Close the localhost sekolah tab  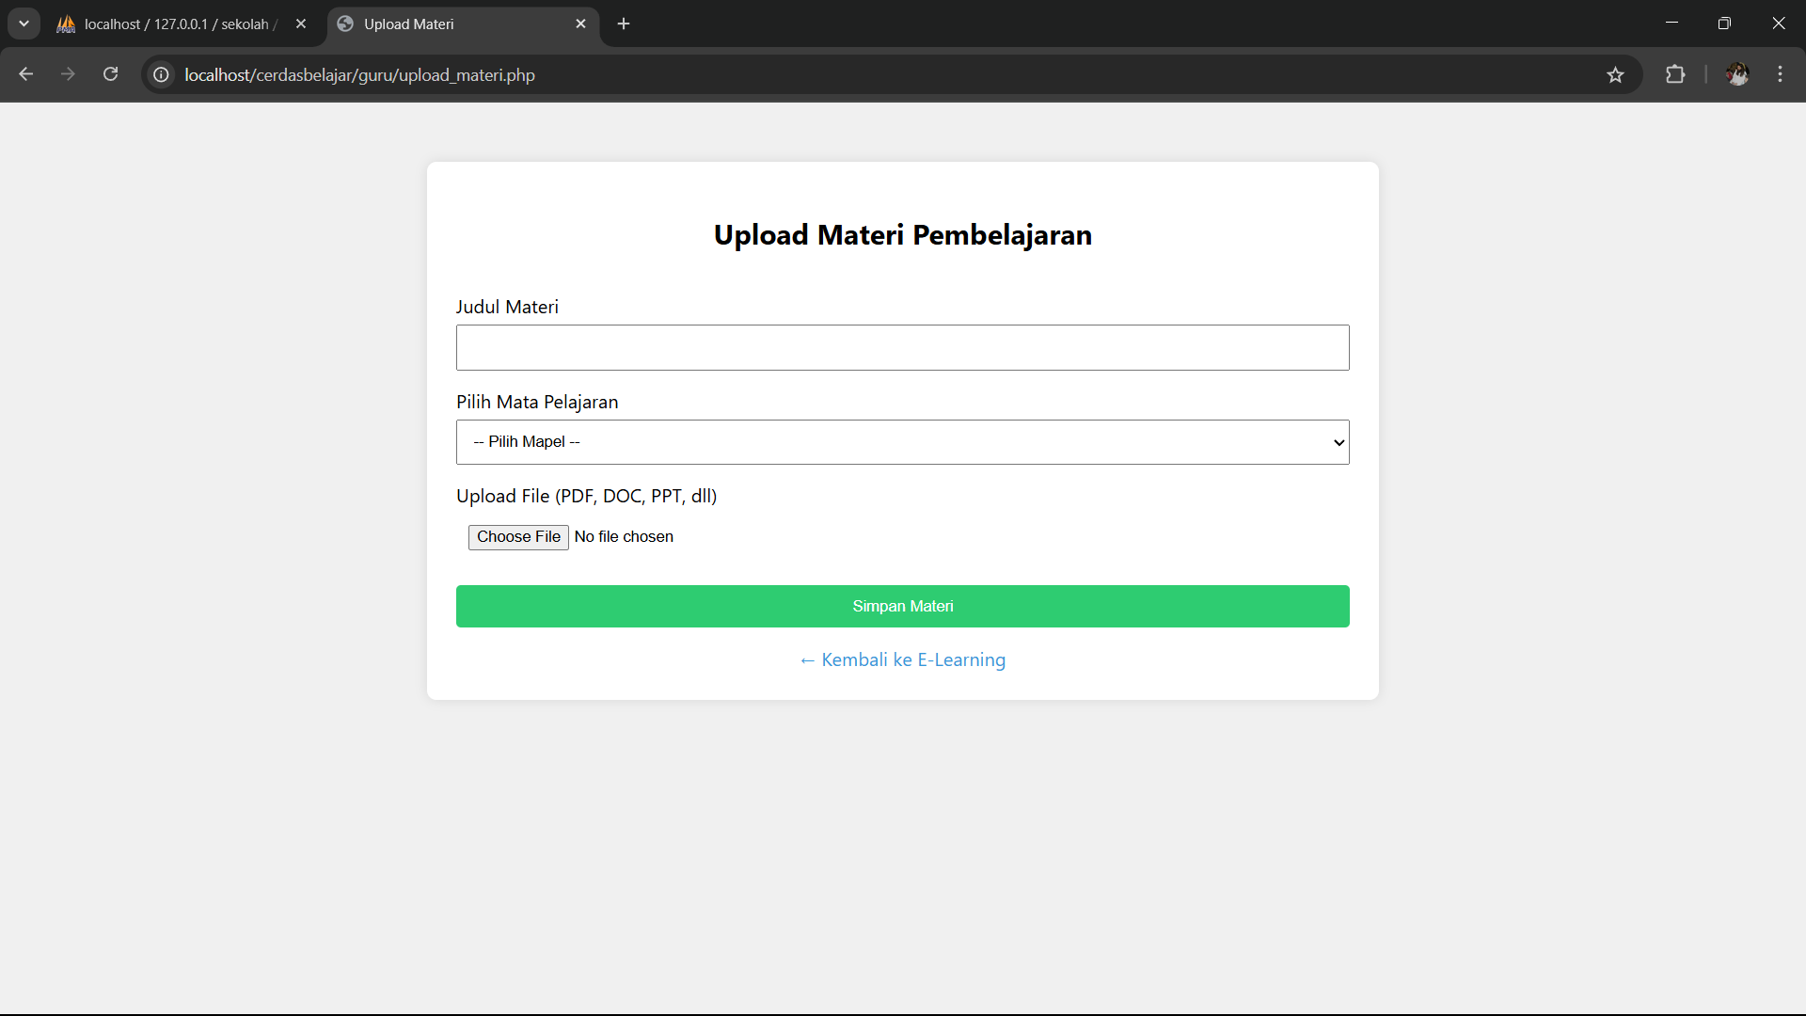301,24
